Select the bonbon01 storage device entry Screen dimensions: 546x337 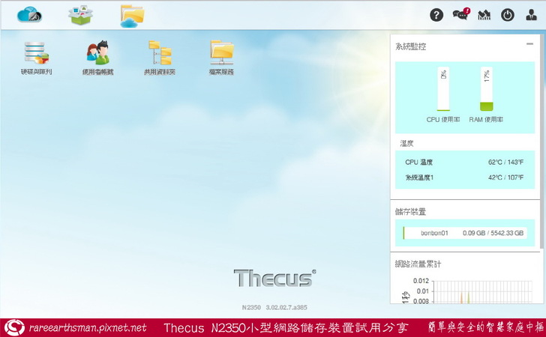tap(464, 233)
